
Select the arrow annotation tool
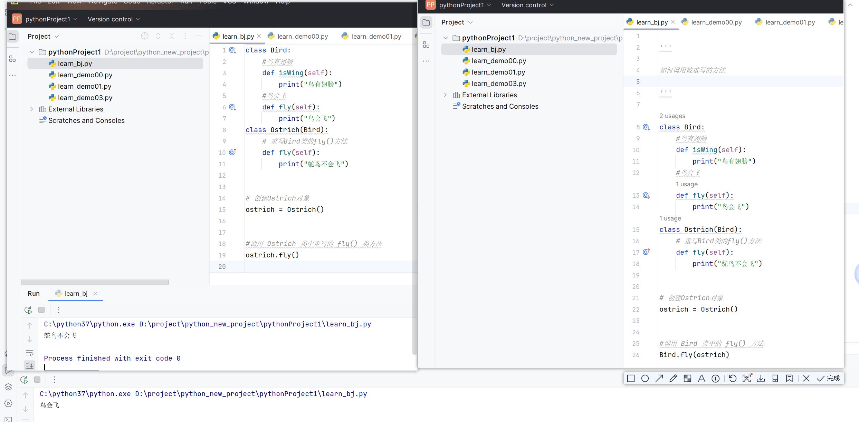[x=659, y=379]
